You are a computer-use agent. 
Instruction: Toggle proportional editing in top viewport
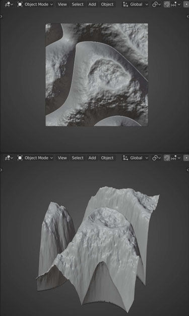tap(186, 4)
